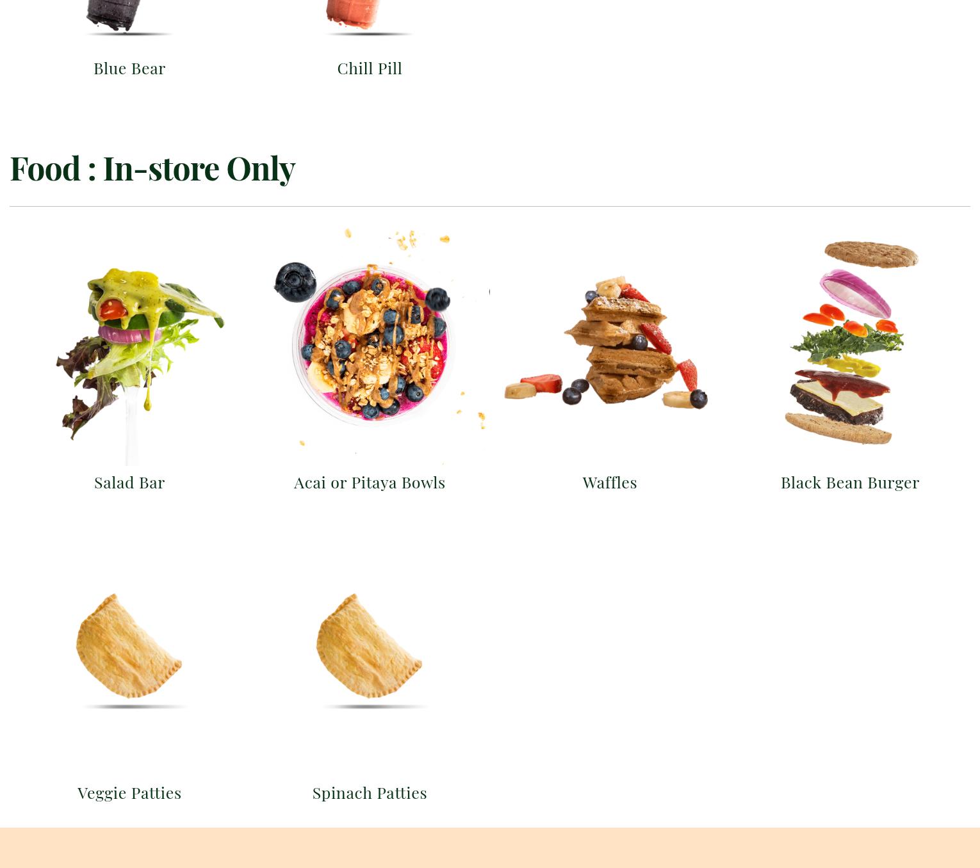Open the Chill Pill text link
Image resolution: width=980 pixels, height=868 pixels.
pyautogui.click(x=370, y=68)
